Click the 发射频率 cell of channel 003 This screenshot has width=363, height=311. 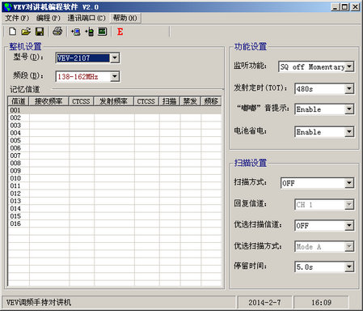click(x=114, y=126)
